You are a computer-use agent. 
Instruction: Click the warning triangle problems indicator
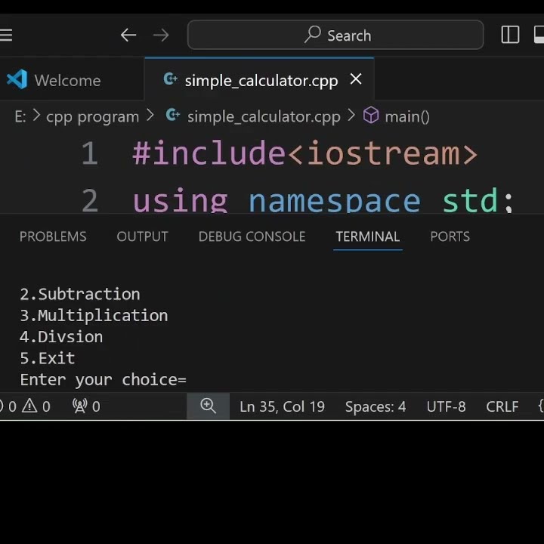[x=36, y=406]
